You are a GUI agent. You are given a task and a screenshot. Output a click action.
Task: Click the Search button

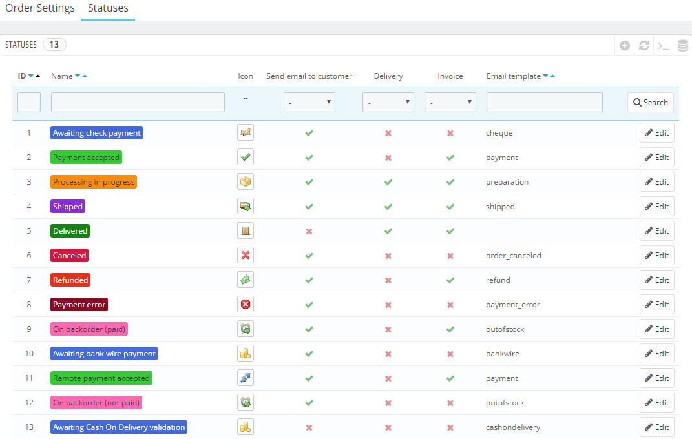coord(650,102)
